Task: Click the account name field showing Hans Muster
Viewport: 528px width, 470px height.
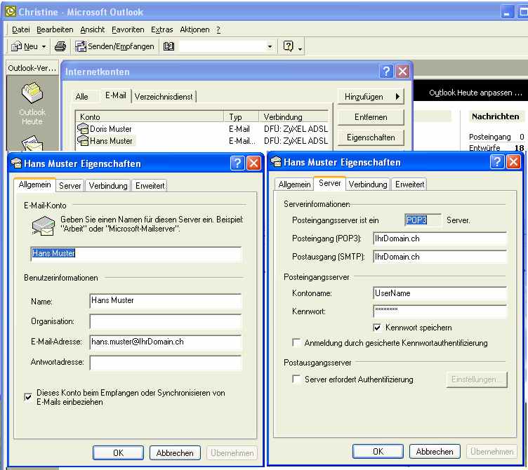Action: pyautogui.click(x=136, y=253)
